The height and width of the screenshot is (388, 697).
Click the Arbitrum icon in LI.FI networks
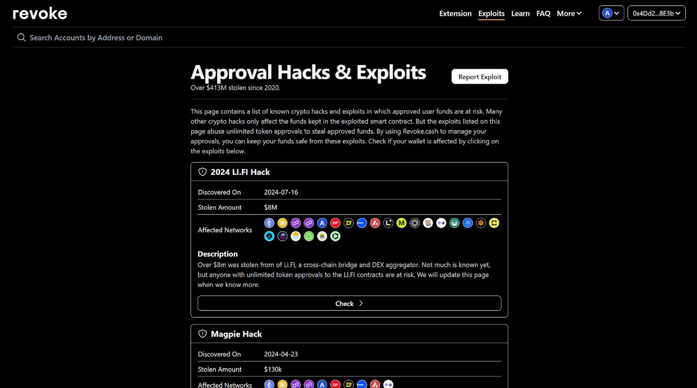tap(322, 223)
